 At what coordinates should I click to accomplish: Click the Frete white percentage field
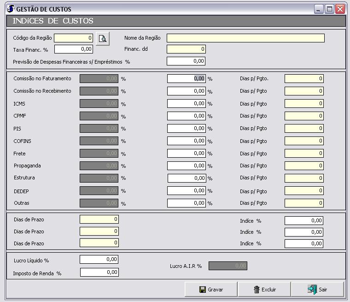click(186, 154)
